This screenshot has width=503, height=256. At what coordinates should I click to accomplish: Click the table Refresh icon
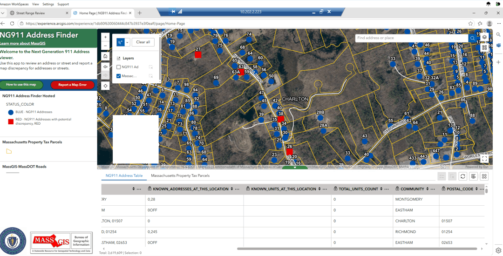pos(462,176)
